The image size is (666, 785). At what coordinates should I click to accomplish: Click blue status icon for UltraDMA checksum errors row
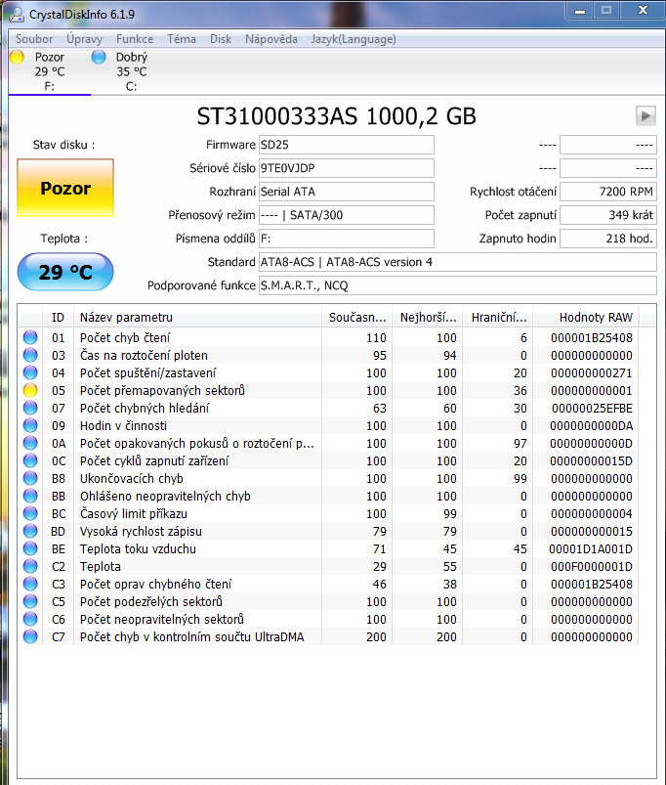point(30,636)
